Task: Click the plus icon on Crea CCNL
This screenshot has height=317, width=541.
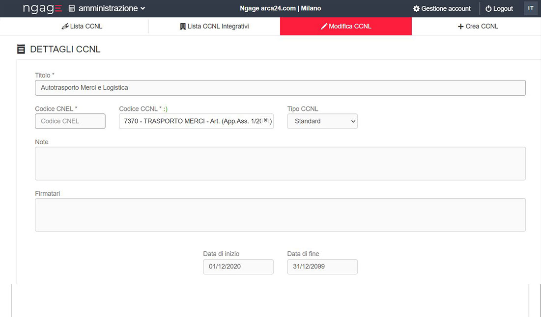Action: point(460,26)
